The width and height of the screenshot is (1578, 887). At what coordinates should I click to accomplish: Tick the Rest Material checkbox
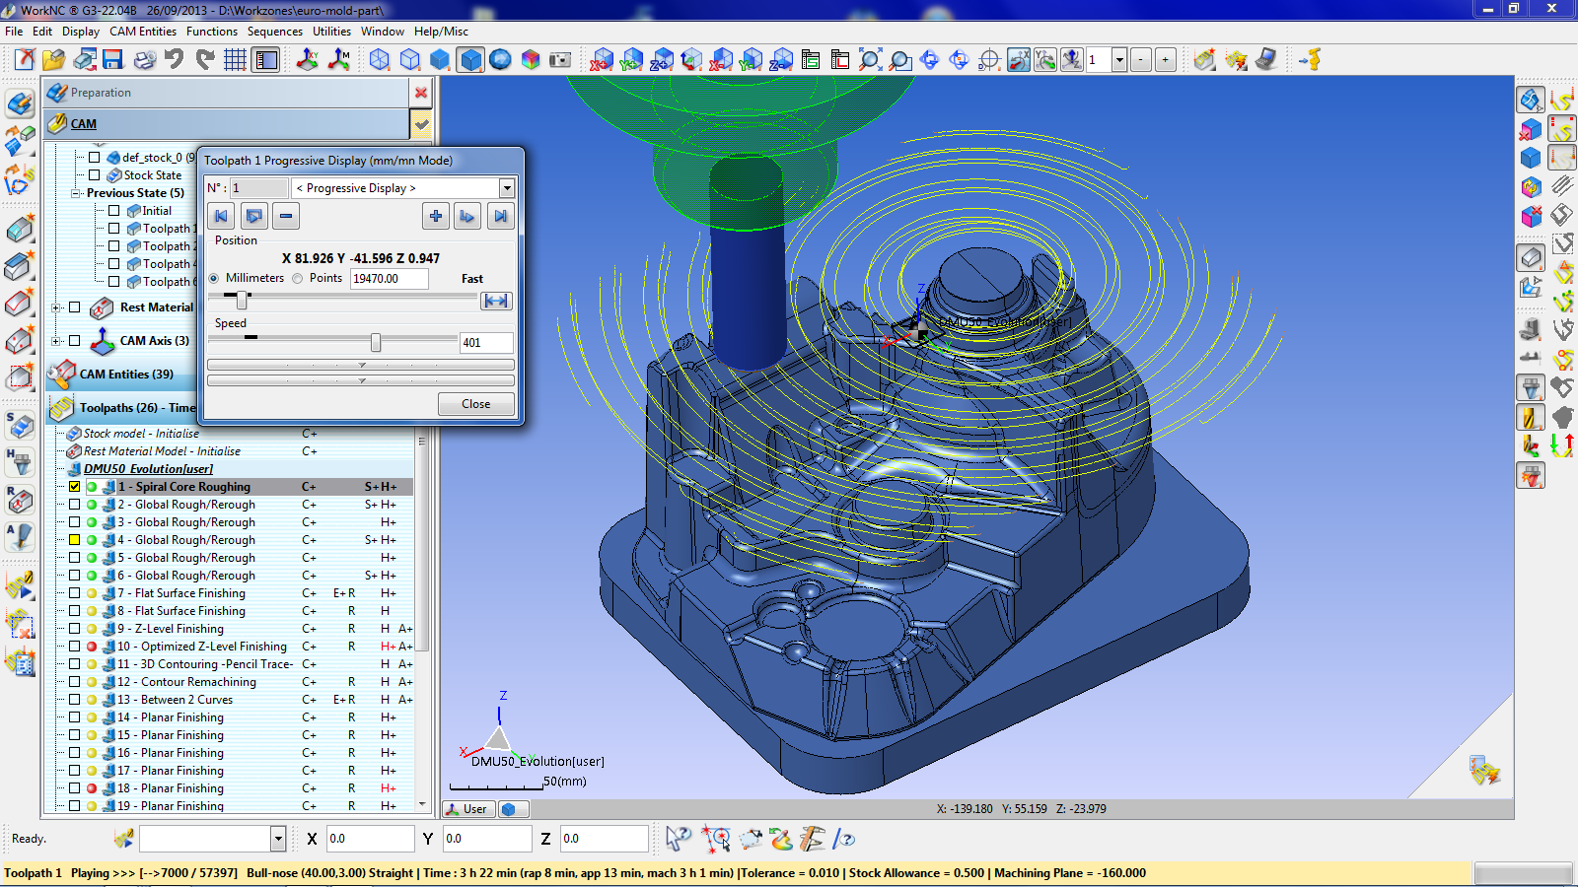pyautogui.click(x=74, y=307)
